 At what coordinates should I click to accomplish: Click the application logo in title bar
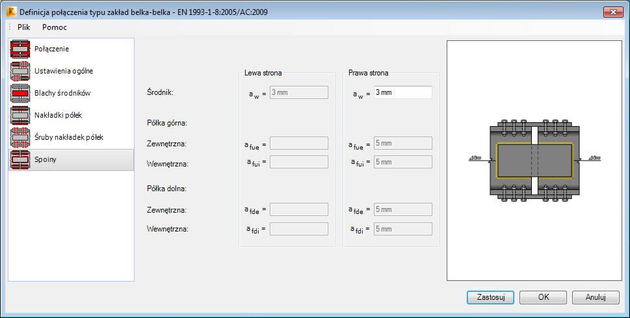(12, 12)
